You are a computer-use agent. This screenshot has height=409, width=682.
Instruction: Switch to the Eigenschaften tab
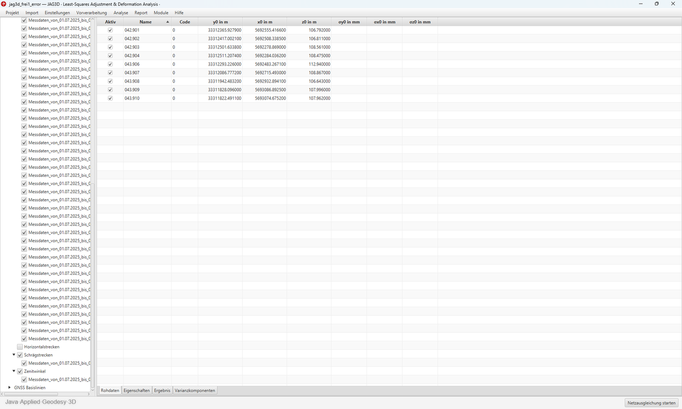click(136, 390)
